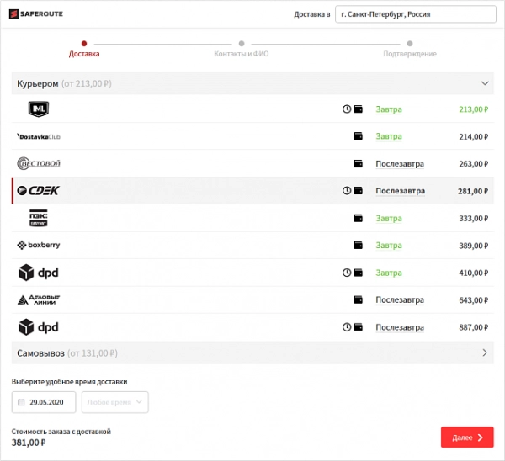Select the IML courier logo
This screenshot has height=461, width=505.
pos(39,109)
